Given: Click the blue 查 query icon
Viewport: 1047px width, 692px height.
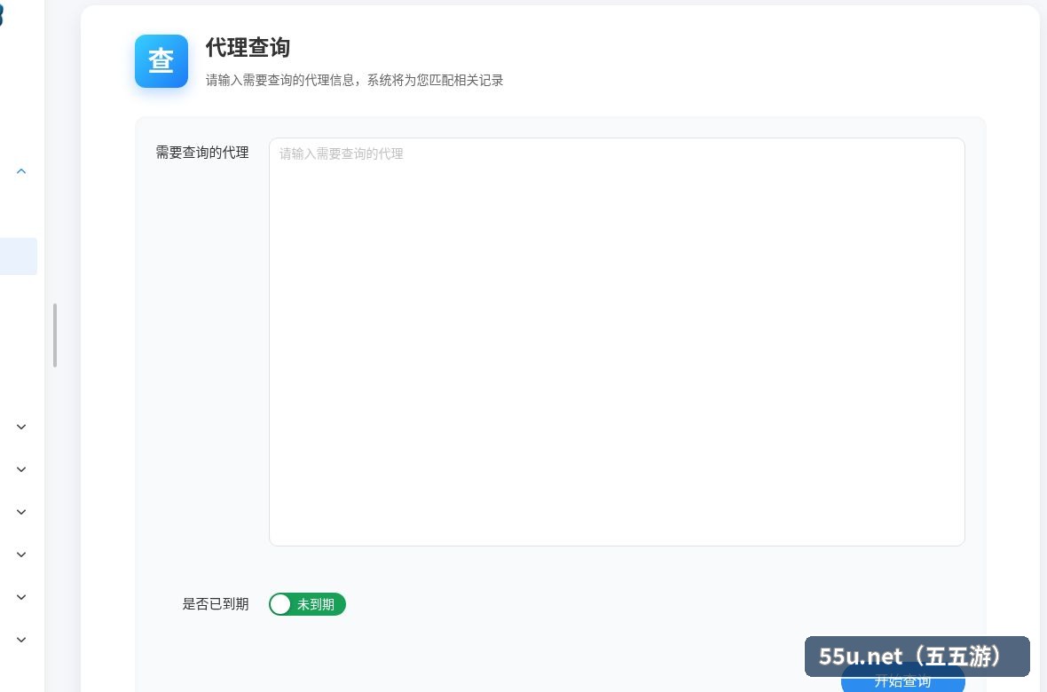Looking at the screenshot, I should click(x=161, y=61).
